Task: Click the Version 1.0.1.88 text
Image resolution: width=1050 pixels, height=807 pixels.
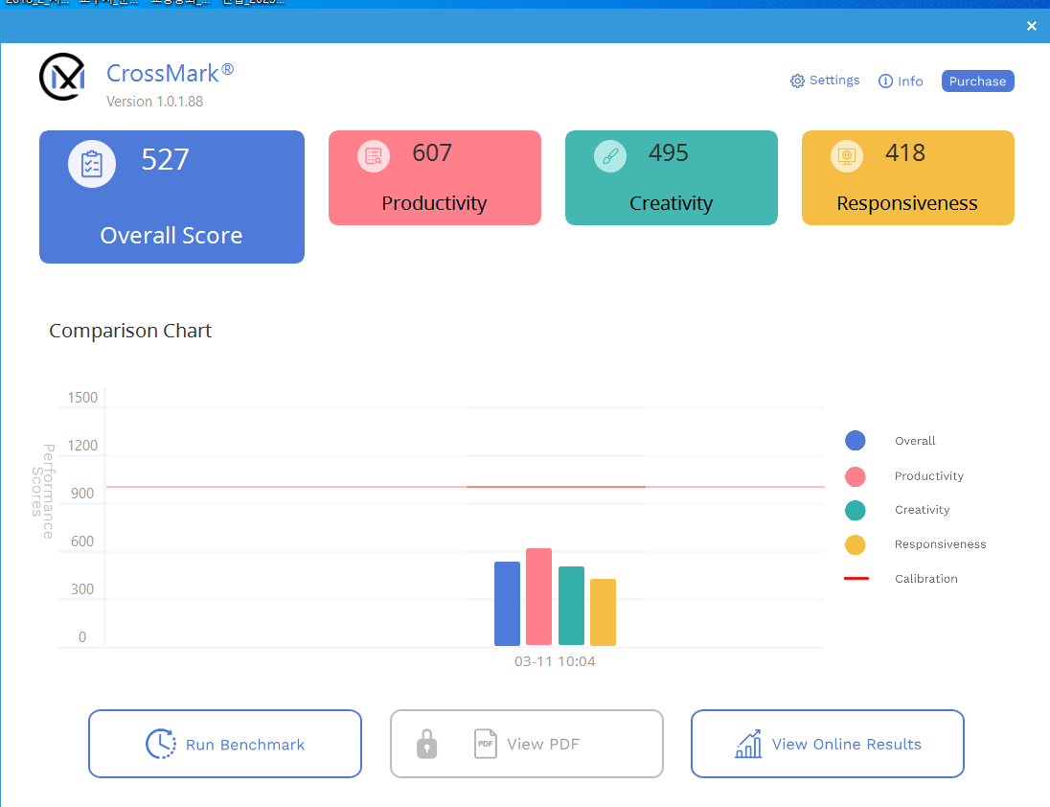Action: [154, 102]
